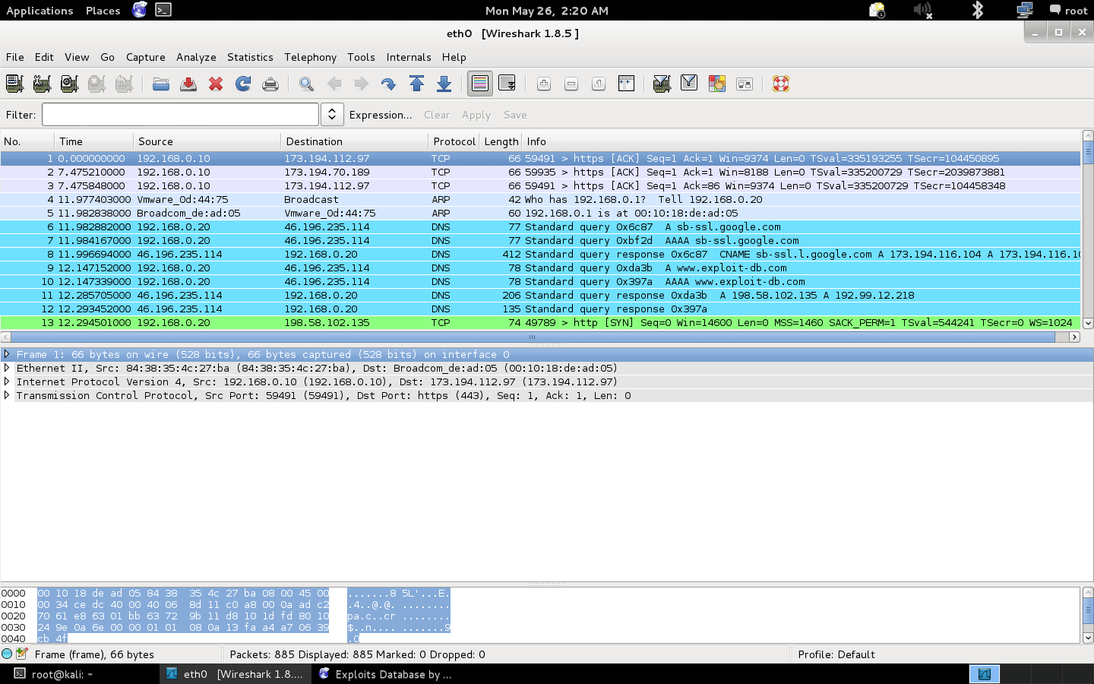Reset zoom to normal size

(x=599, y=84)
